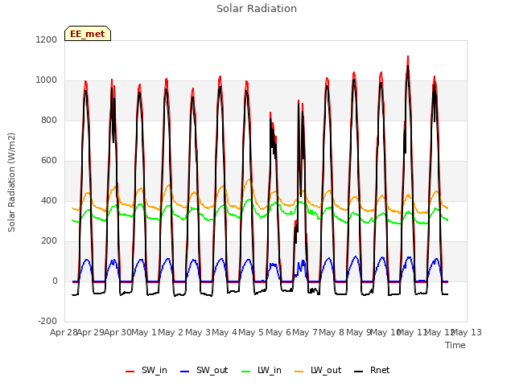Click the Time x-axis title
Image resolution: width=515 pixels, height=386 pixels.
coord(455,345)
